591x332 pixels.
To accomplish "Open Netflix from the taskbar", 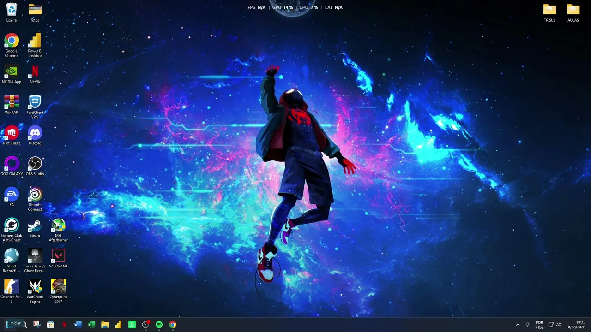I will tap(64, 325).
